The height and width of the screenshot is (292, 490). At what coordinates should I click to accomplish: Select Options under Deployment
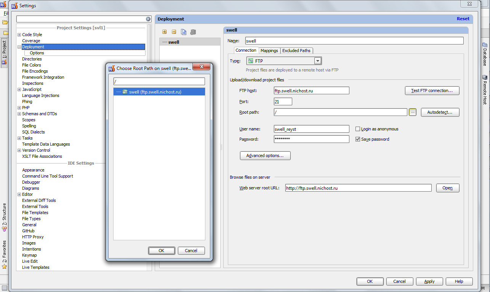point(37,53)
